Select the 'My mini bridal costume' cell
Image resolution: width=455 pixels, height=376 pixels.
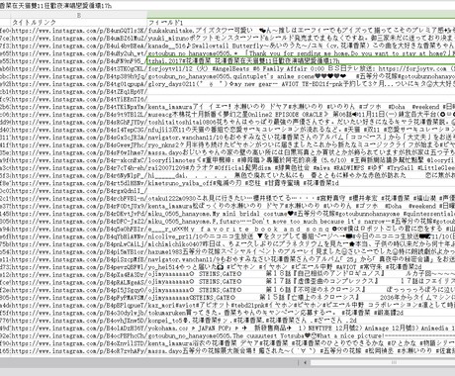point(301,214)
